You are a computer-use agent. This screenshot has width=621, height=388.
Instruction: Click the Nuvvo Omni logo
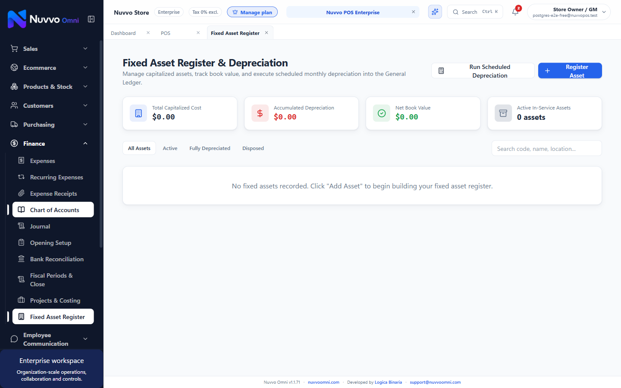coord(44,19)
